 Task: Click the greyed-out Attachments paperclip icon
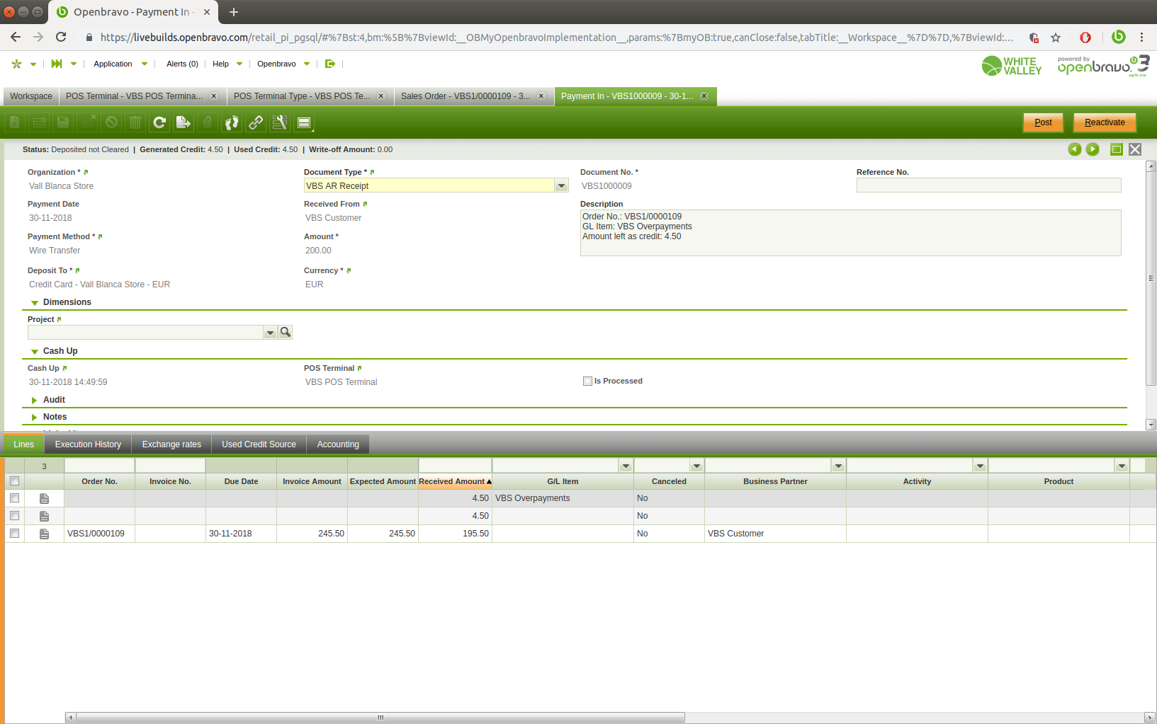point(207,122)
